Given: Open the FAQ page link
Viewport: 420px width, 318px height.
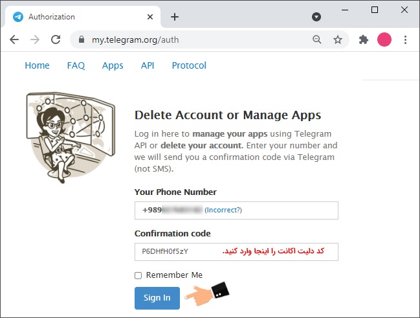Looking at the screenshot, I should (x=76, y=65).
